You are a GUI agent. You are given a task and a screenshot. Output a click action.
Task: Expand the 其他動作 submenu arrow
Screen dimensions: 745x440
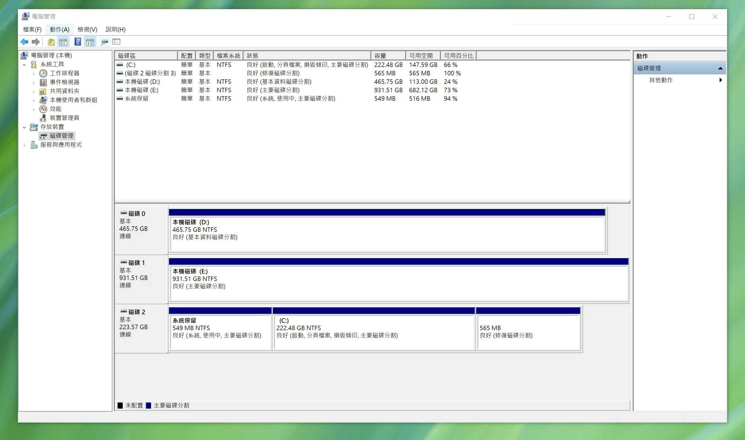[x=720, y=80]
